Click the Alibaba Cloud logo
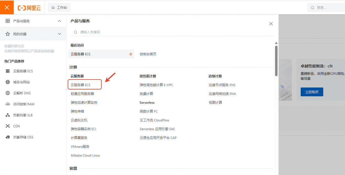Viewport: 345px width, 175px height. [x=29, y=8]
